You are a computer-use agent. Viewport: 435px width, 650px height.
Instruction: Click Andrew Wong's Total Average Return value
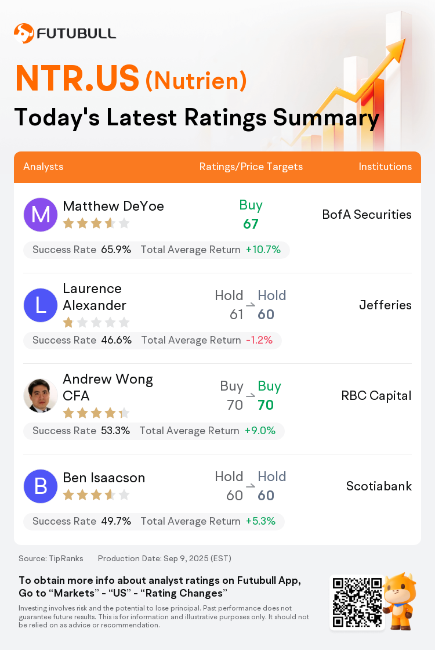(260, 431)
